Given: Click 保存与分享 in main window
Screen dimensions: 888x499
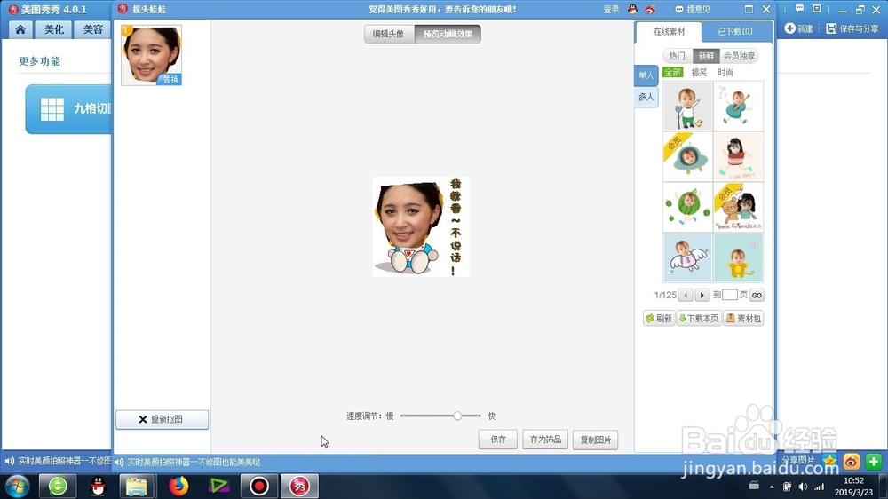Looking at the screenshot, I should (x=852, y=28).
